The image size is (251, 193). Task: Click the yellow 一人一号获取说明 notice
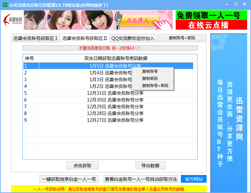click(x=109, y=189)
